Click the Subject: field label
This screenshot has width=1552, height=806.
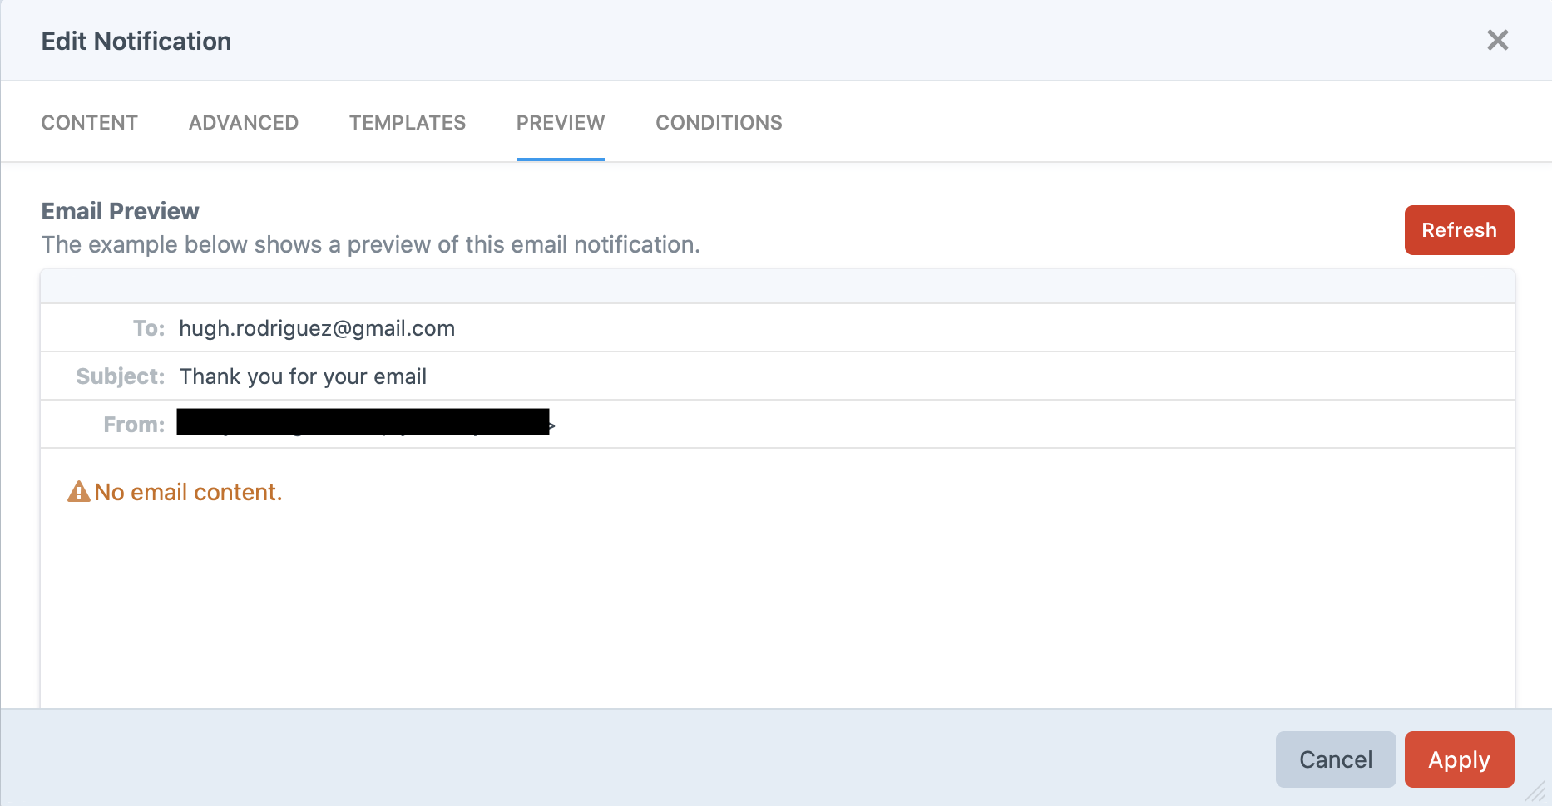tap(120, 376)
